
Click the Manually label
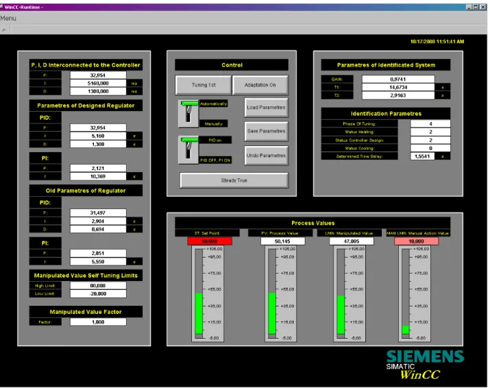(213, 124)
